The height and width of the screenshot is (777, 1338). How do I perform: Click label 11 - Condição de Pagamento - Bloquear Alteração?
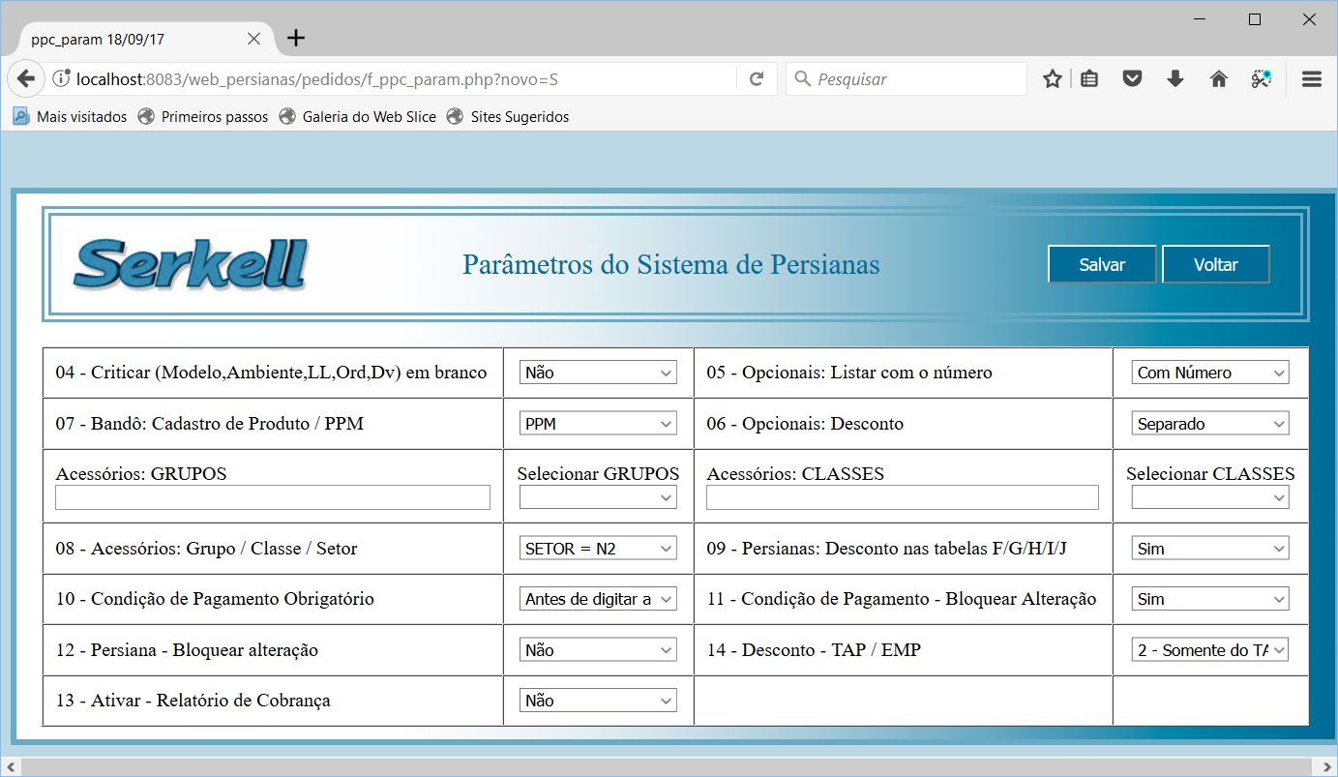click(902, 599)
